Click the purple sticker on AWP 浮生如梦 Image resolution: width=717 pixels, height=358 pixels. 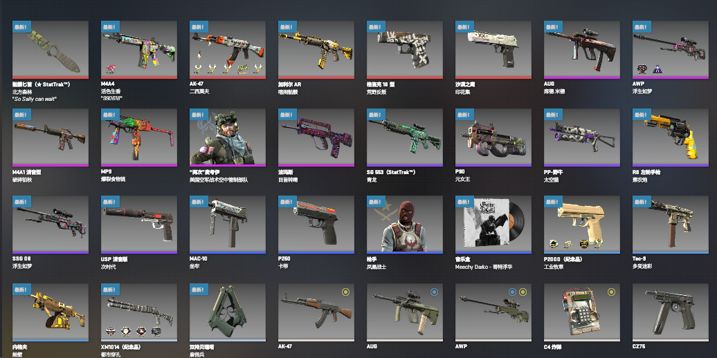pos(656,69)
